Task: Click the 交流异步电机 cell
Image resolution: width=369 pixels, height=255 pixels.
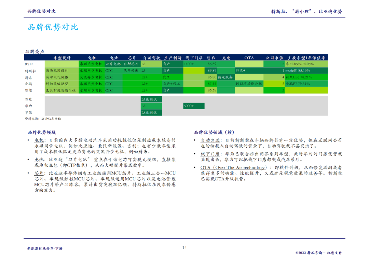Action: click(92, 77)
